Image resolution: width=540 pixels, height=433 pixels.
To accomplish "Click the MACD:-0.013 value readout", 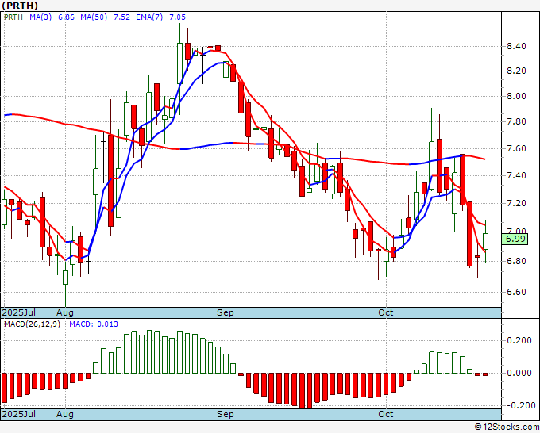I will (x=94, y=324).
